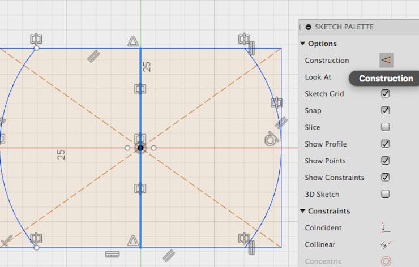
Task: Click the Sketch Grid label
Action: pyautogui.click(x=324, y=94)
